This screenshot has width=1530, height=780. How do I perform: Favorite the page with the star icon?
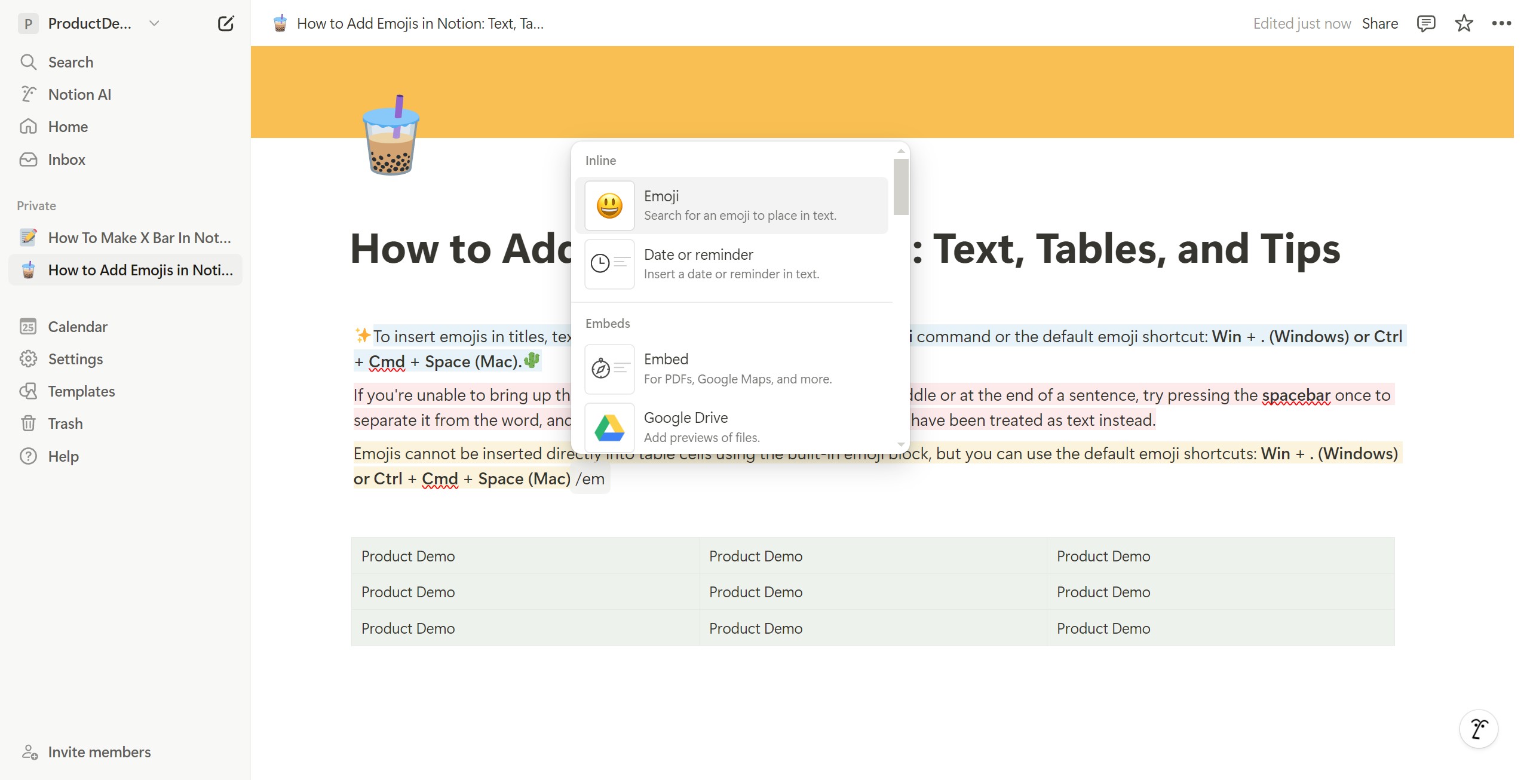click(x=1464, y=24)
